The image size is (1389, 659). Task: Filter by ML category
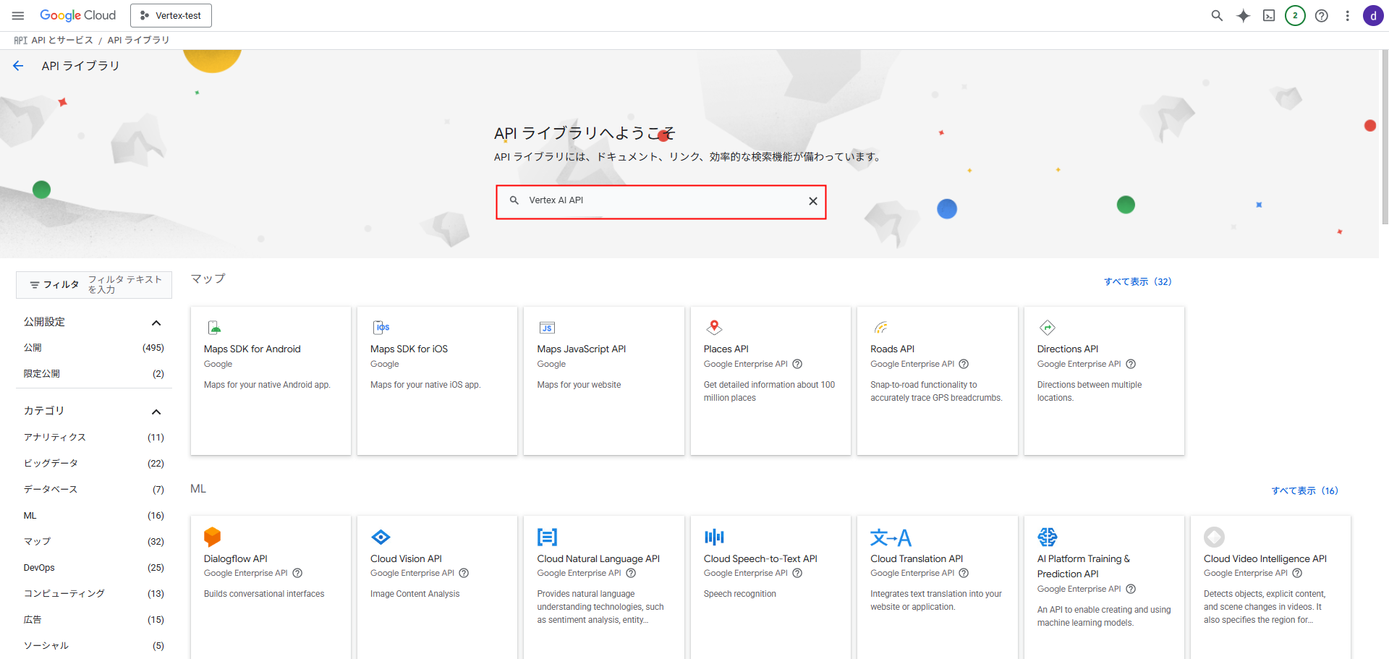point(30,516)
